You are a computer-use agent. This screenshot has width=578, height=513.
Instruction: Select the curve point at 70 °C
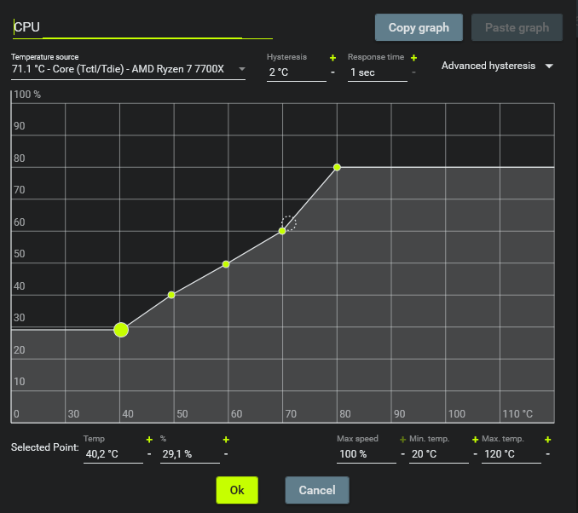[x=282, y=231]
